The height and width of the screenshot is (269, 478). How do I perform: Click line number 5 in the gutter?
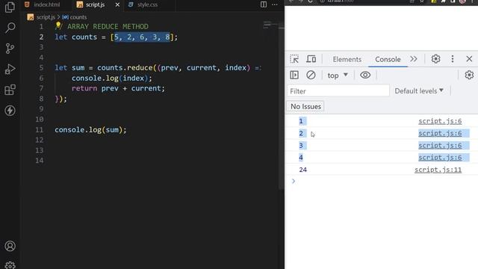pyautogui.click(x=41, y=67)
